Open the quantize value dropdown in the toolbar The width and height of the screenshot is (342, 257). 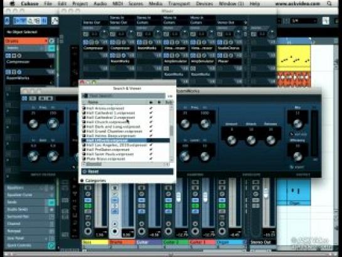(x=304, y=21)
